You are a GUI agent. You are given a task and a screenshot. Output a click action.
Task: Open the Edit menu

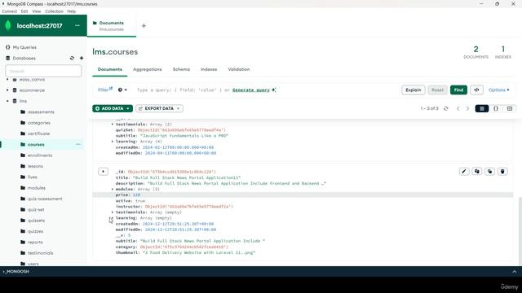[x=24, y=11]
